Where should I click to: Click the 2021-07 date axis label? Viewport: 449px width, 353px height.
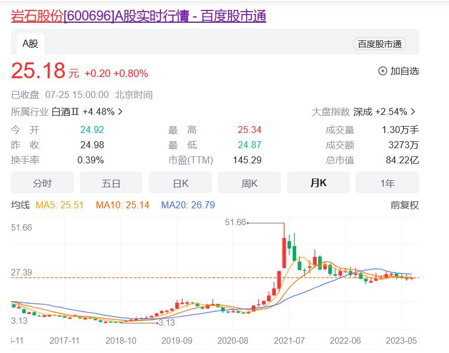click(x=289, y=341)
